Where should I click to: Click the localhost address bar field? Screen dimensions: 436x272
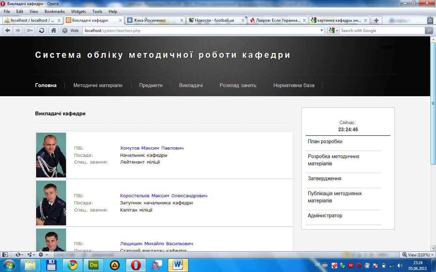(x=203, y=31)
